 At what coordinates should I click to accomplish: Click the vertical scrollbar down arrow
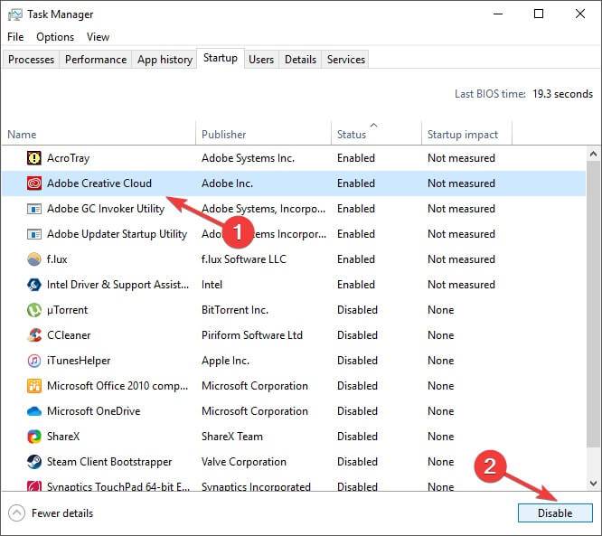[x=594, y=484]
